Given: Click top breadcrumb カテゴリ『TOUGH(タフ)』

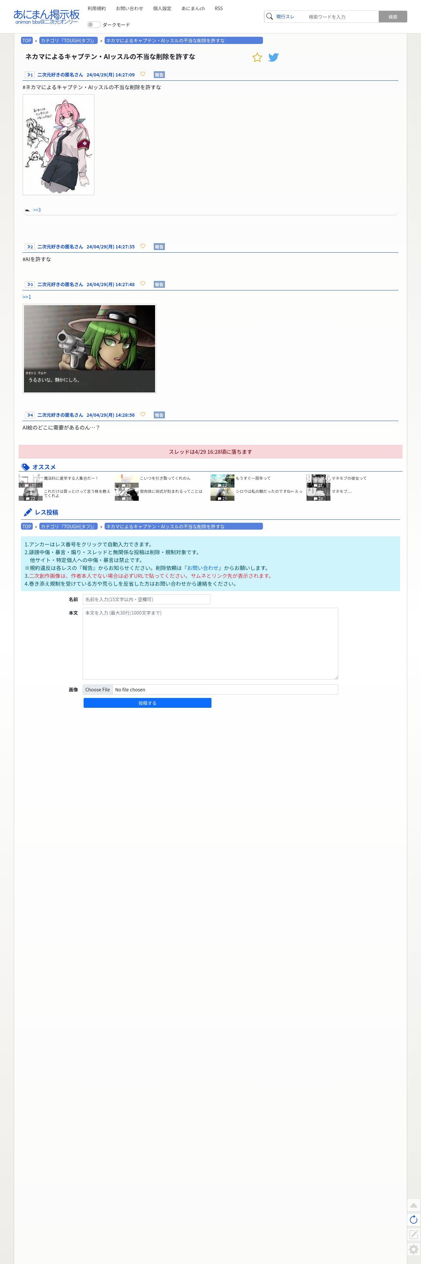Looking at the screenshot, I should (x=68, y=40).
